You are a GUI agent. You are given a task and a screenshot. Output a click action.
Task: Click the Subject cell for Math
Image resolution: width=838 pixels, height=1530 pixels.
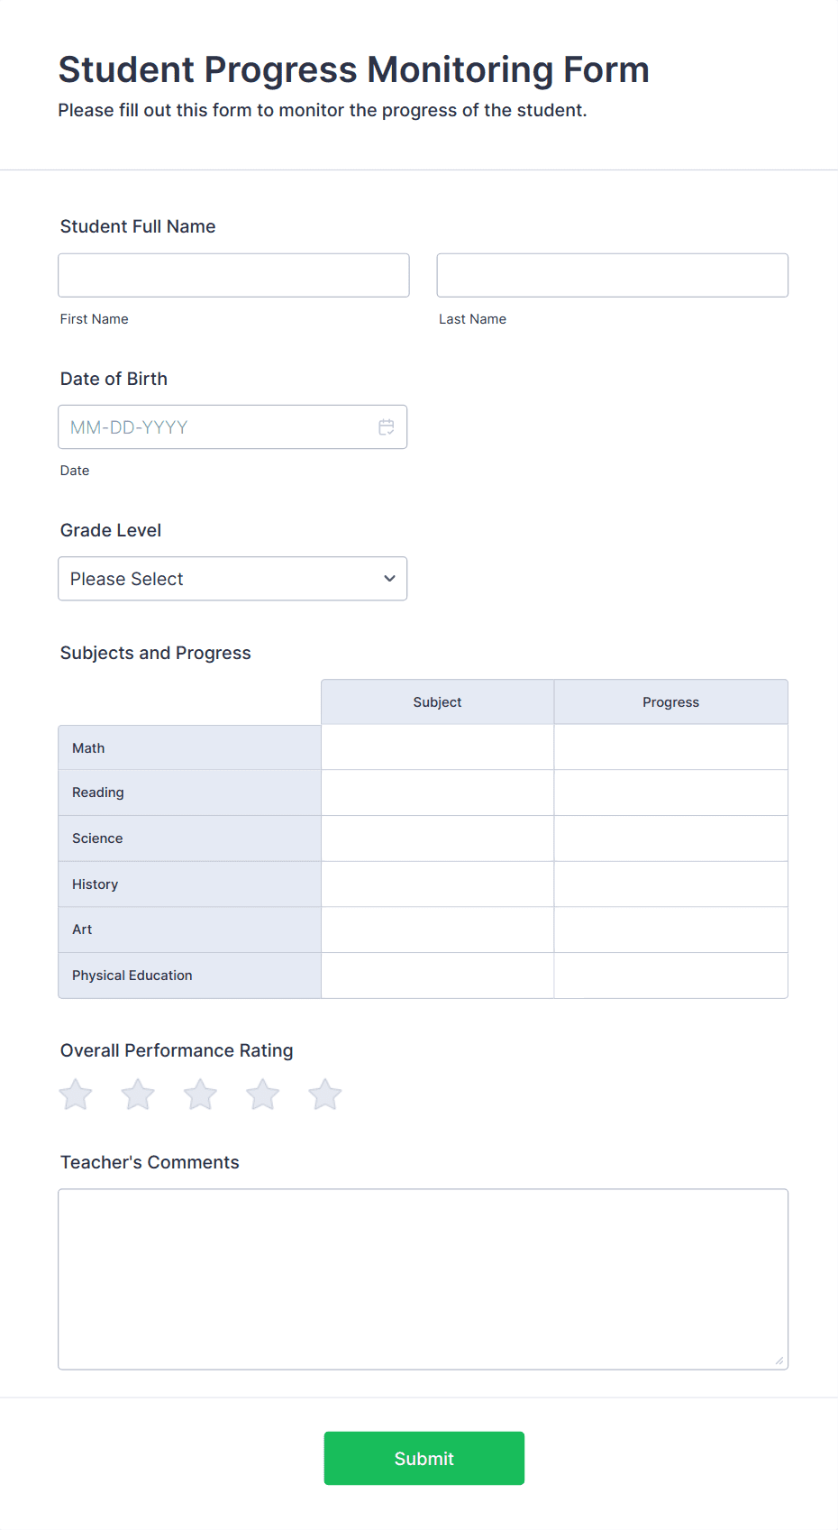[x=436, y=747]
